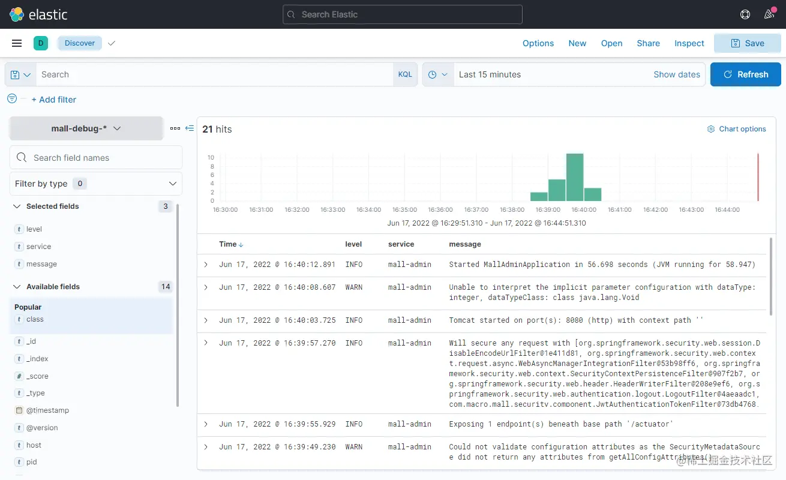The height and width of the screenshot is (480, 786).
Task: Select the _type field
Action: tap(35, 393)
